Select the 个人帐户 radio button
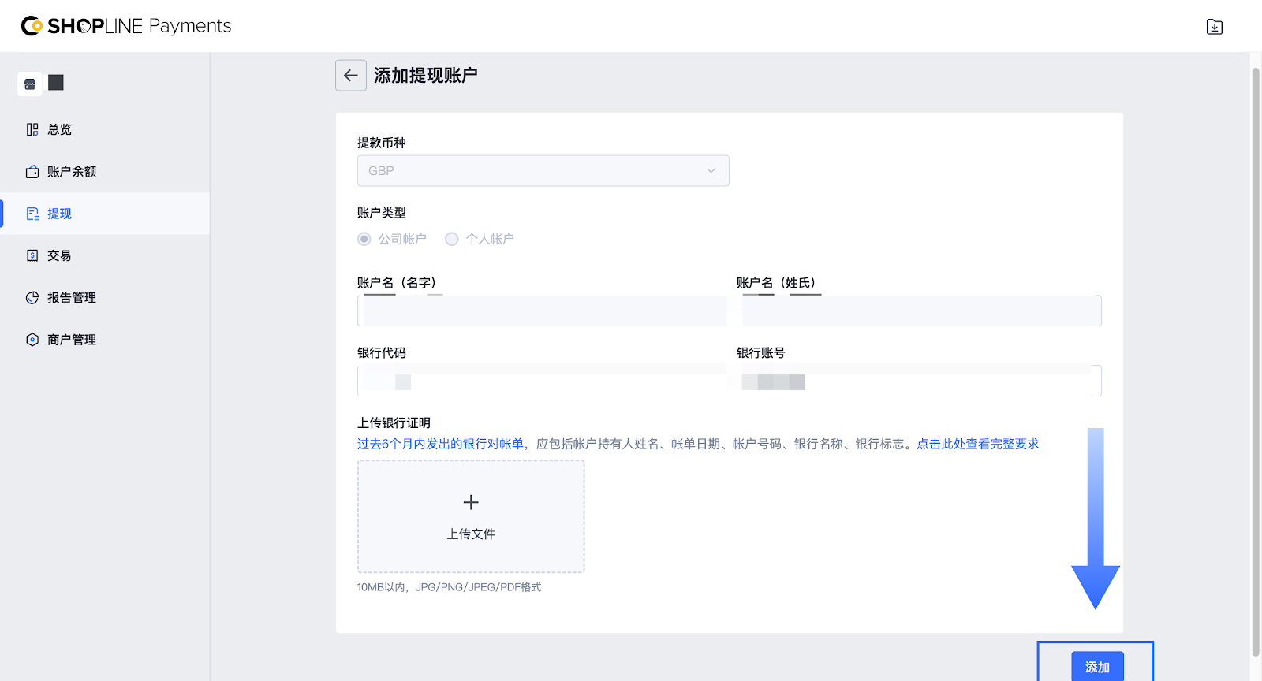This screenshot has width=1262, height=681. coord(452,239)
